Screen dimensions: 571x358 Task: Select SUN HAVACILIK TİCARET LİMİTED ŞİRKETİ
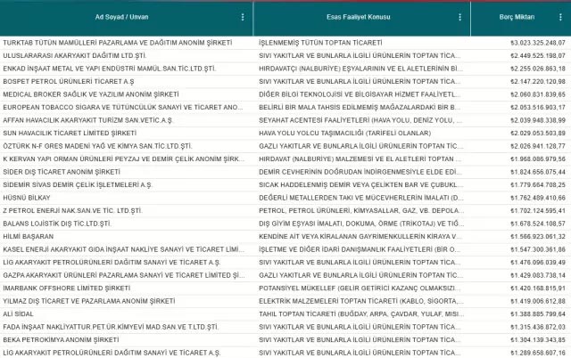tap(70, 133)
